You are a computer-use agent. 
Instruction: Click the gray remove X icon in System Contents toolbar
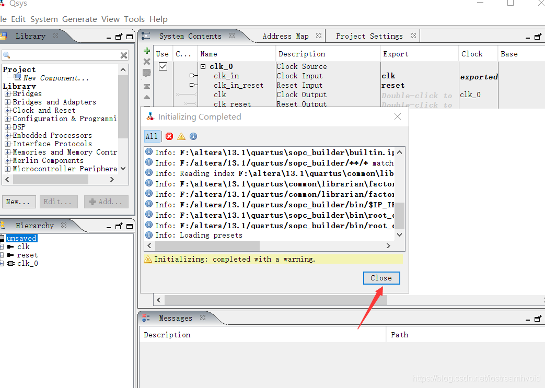[x=147, y=62]
